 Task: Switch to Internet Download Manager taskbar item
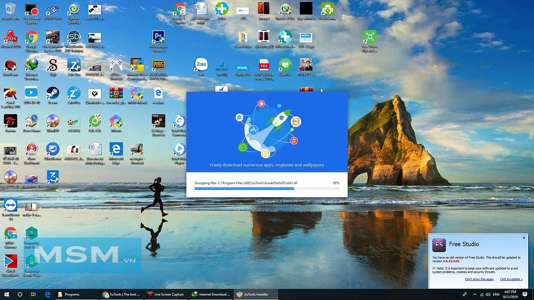[x=211, y=294]
